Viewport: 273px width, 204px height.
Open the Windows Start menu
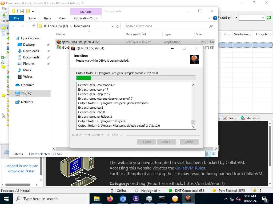click(6, 199)
